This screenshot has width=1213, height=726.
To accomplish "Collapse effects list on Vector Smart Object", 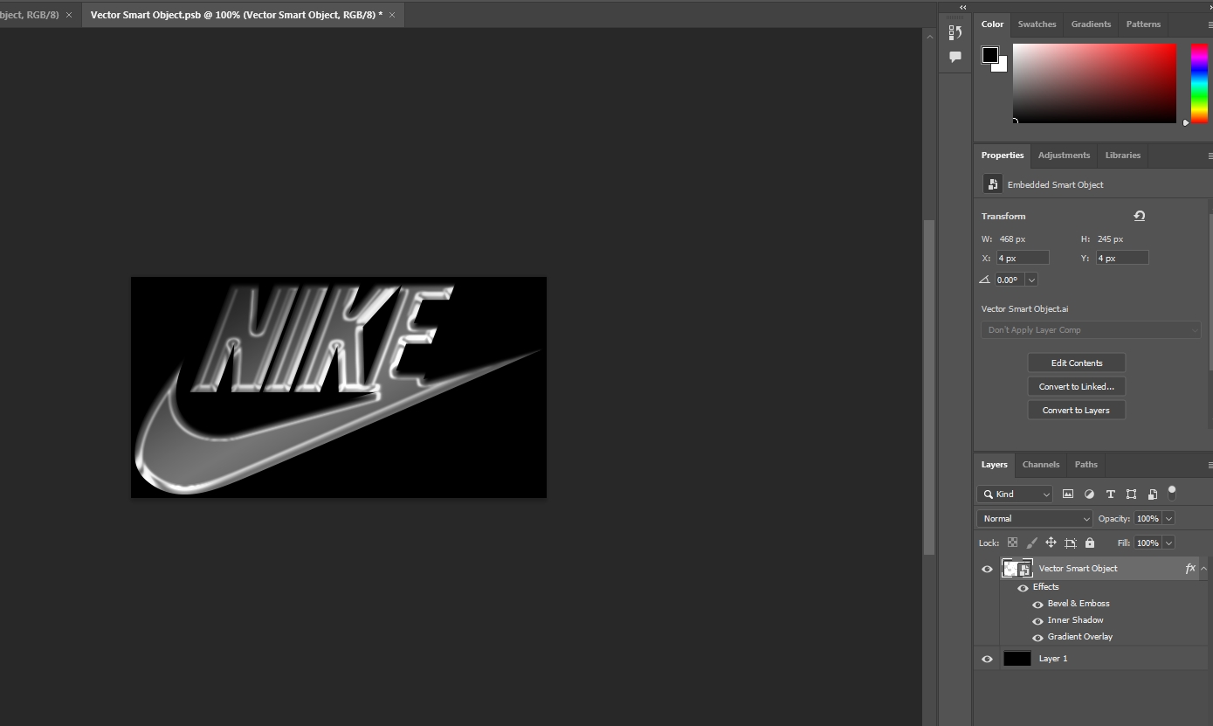I will coord(1203,568).
